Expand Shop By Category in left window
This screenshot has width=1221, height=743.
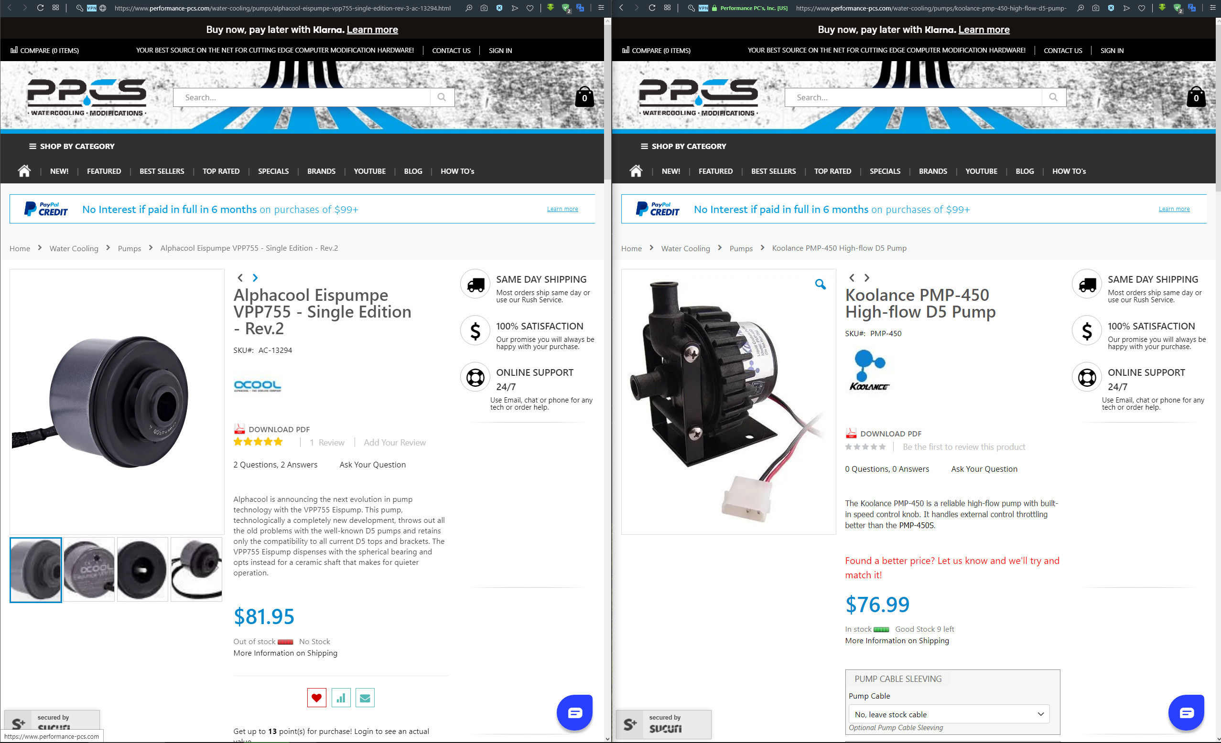tap(72, 146)
